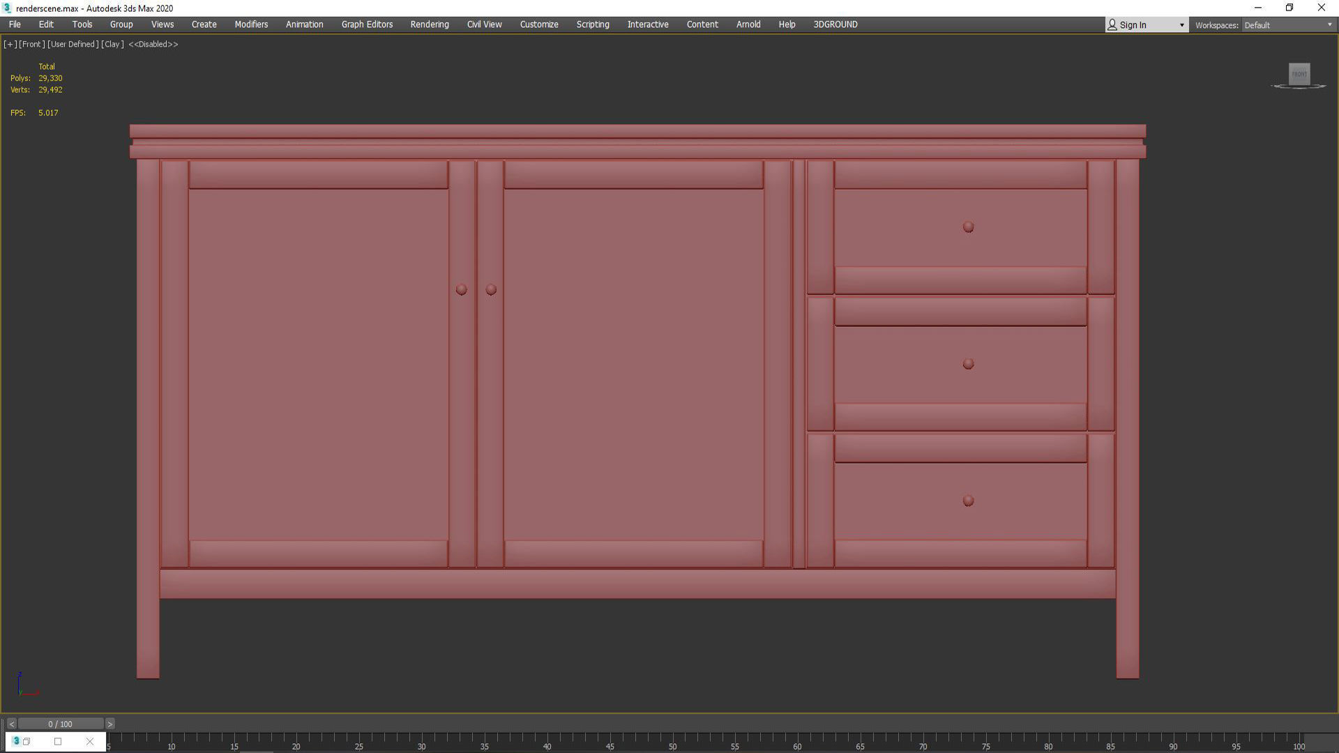Click frame 25 on the timeline track
1339x753 pixels.
tap(358, 743)
